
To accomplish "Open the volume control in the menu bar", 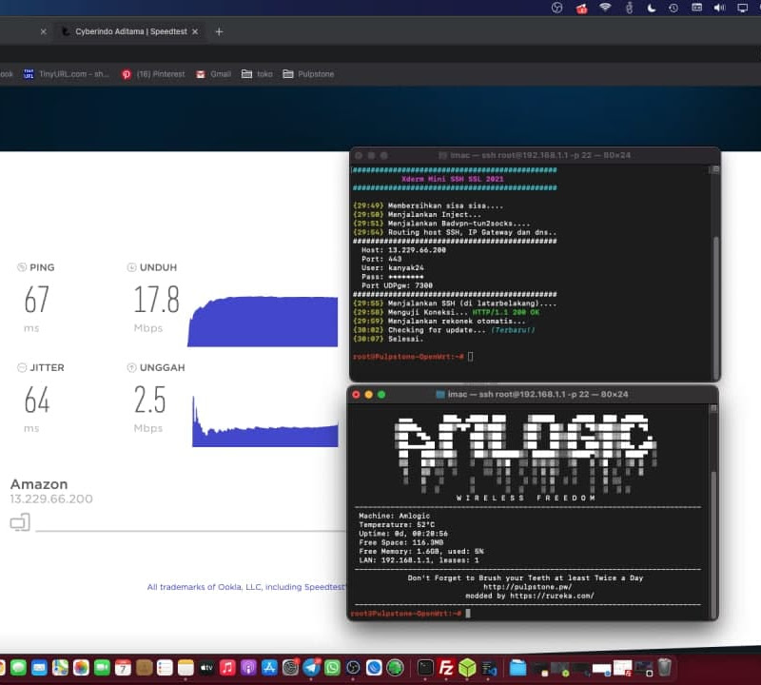I will tap(719, 8).
